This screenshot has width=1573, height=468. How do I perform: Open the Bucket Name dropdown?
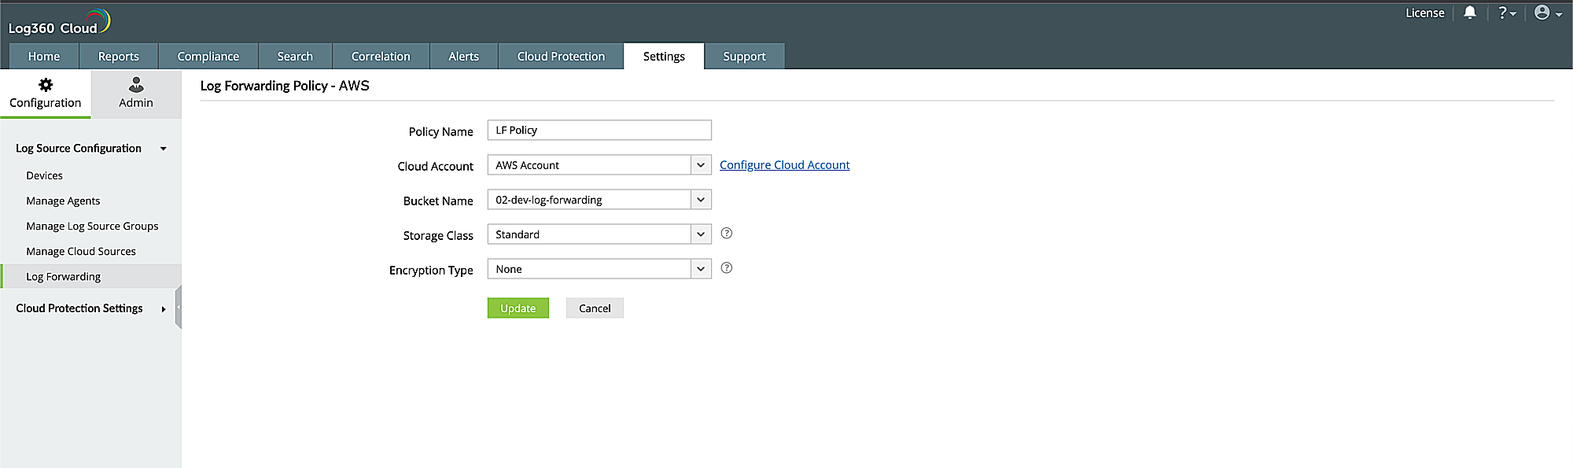coord(700,200)
